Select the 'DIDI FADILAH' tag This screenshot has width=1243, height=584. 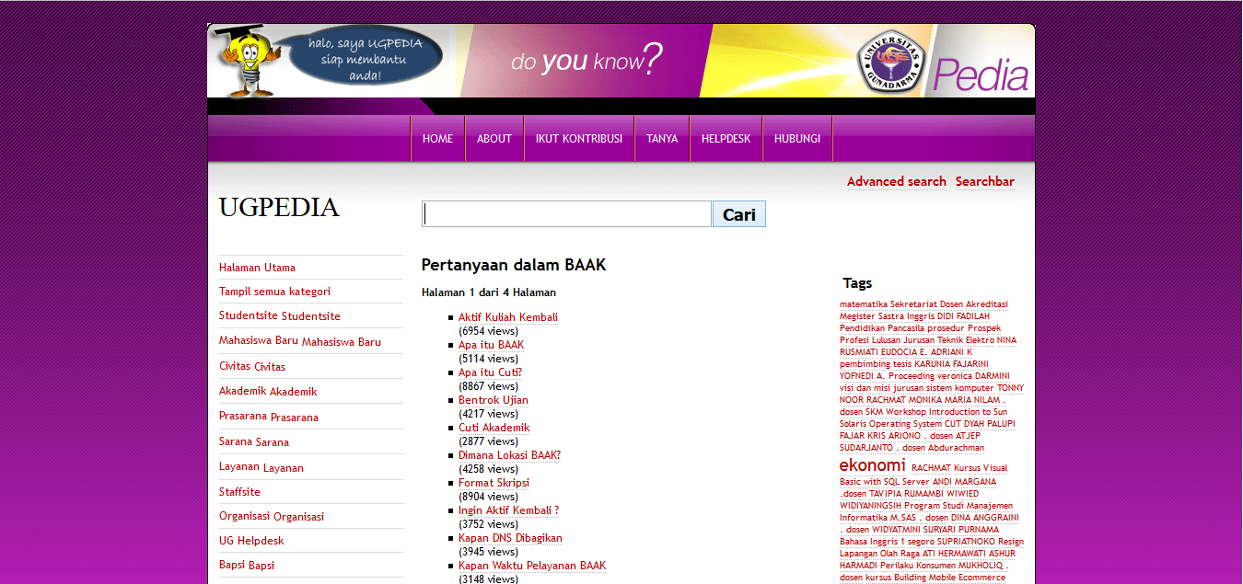point(963,316)
